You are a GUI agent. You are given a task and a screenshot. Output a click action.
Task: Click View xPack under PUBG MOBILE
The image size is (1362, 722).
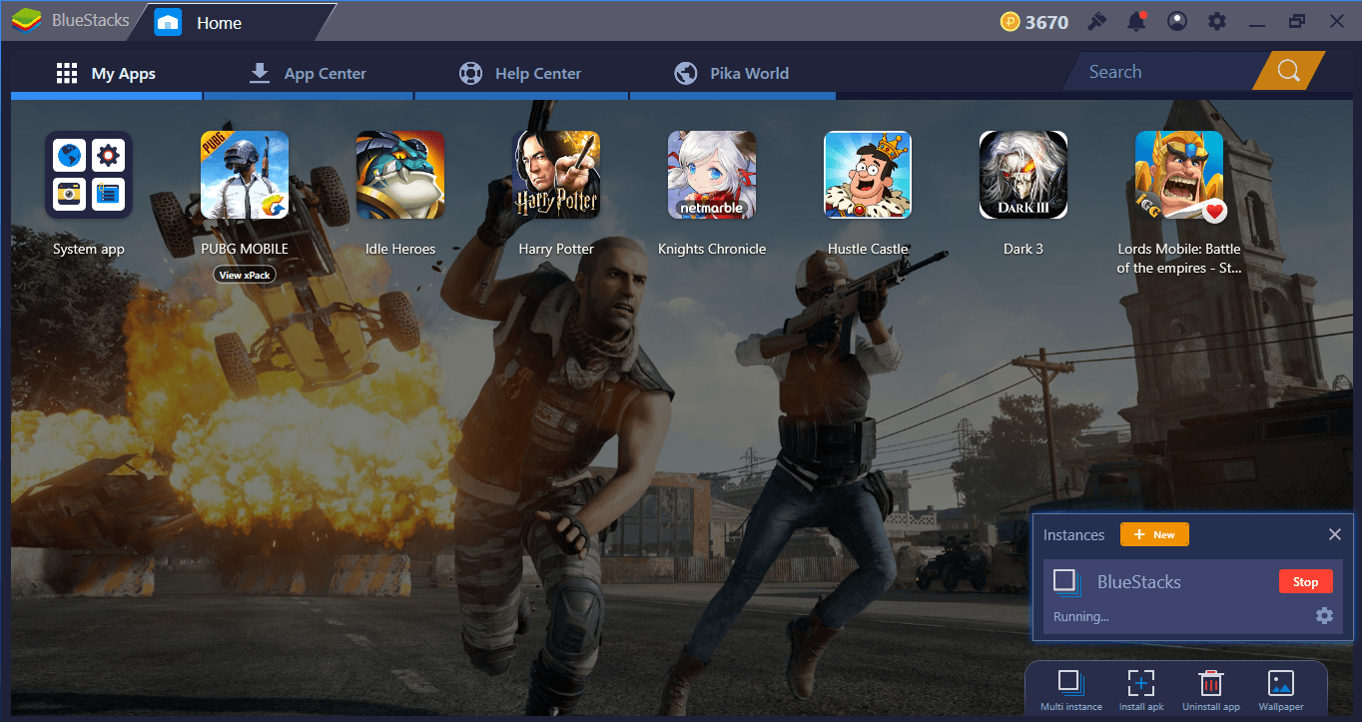[x=245, y=275]
